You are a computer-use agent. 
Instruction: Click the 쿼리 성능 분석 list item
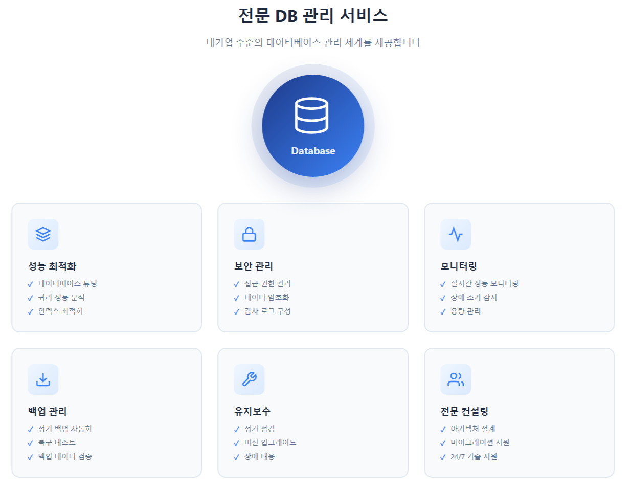click(61, 297)
